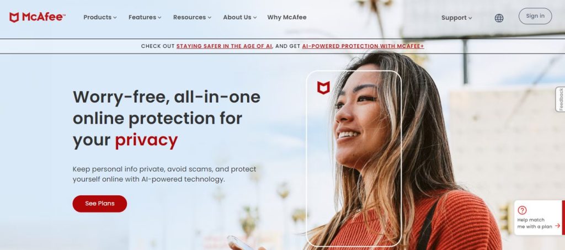Open Staying Safer in the Age of AI link
The image size is (565, 250).
pyautogui.click(x=224, y=46)
